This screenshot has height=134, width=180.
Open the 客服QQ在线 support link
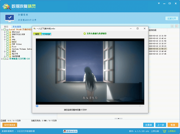pos(70,131)
